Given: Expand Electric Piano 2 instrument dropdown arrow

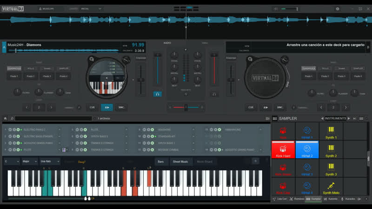Looking at the screenshot, I should tap(60, 130).
